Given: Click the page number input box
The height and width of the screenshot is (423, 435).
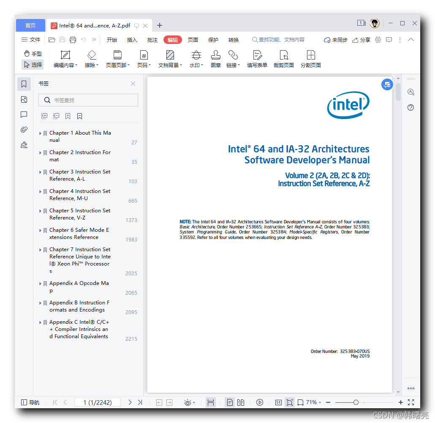Looking at the screenshot, I should pyautogui.click(x=98, y=402).
